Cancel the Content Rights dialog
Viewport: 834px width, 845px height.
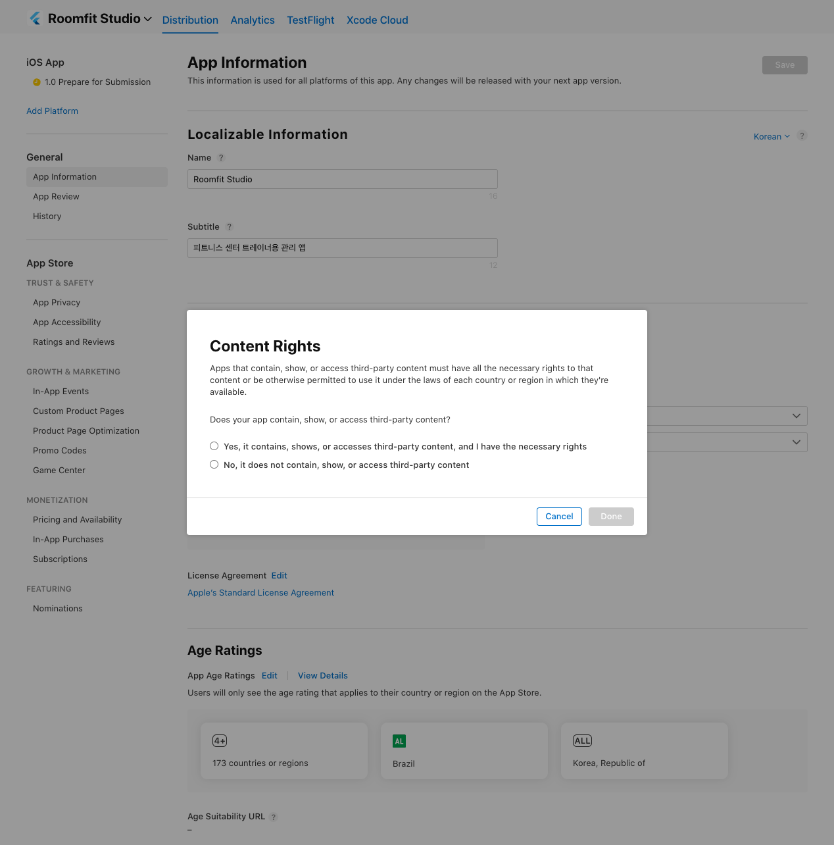(x=559, y=517)
